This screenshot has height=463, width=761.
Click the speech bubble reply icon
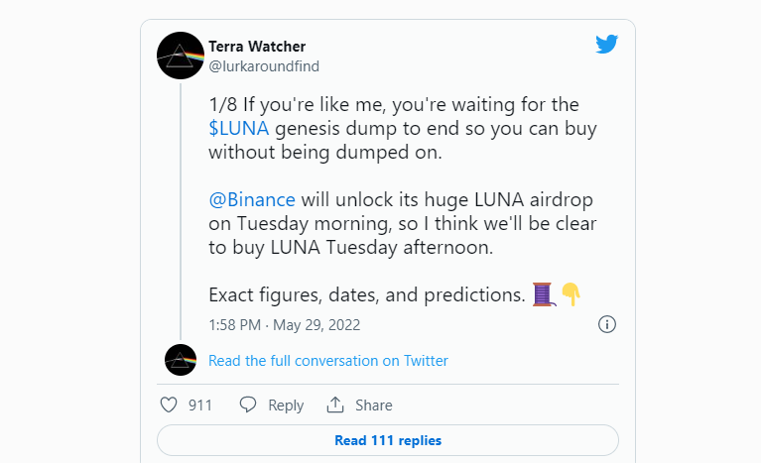tap(247, 405)
